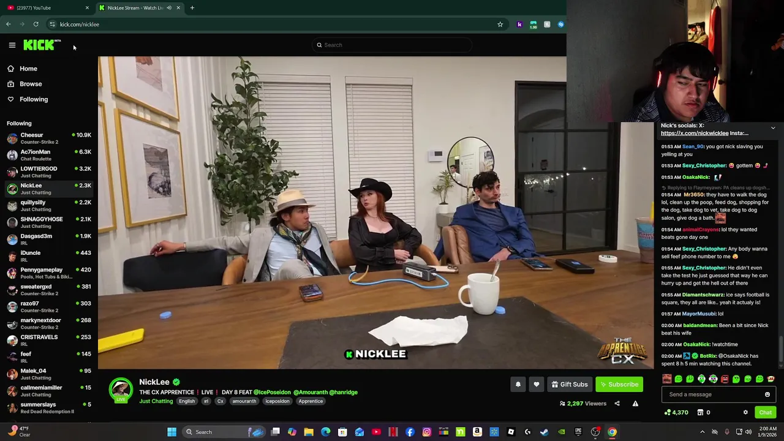Mute audio icon on NickLee Stream tab
This screenshot has width=784, height=441.
pos(169,7)
